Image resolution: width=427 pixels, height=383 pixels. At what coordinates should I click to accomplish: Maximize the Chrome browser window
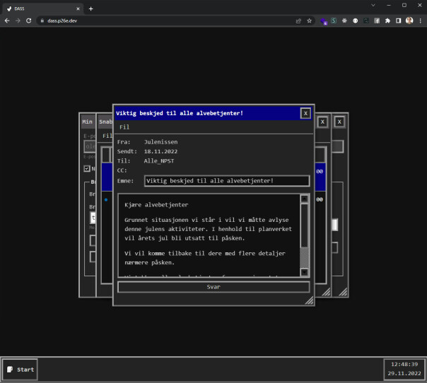[404, 5]
